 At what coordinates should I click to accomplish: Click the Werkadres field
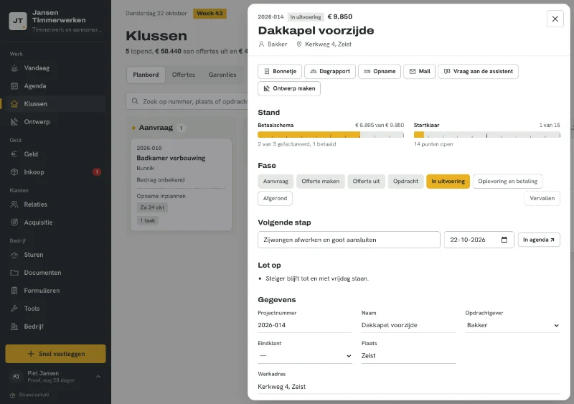pyautogui.click(x=409, y=387)
